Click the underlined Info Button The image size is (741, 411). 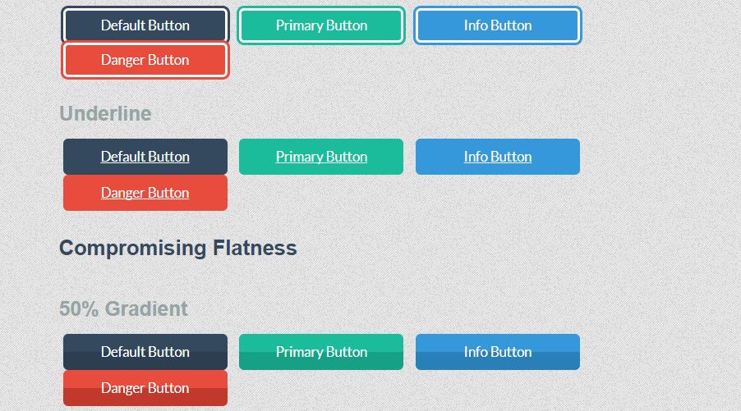(498, 157)
